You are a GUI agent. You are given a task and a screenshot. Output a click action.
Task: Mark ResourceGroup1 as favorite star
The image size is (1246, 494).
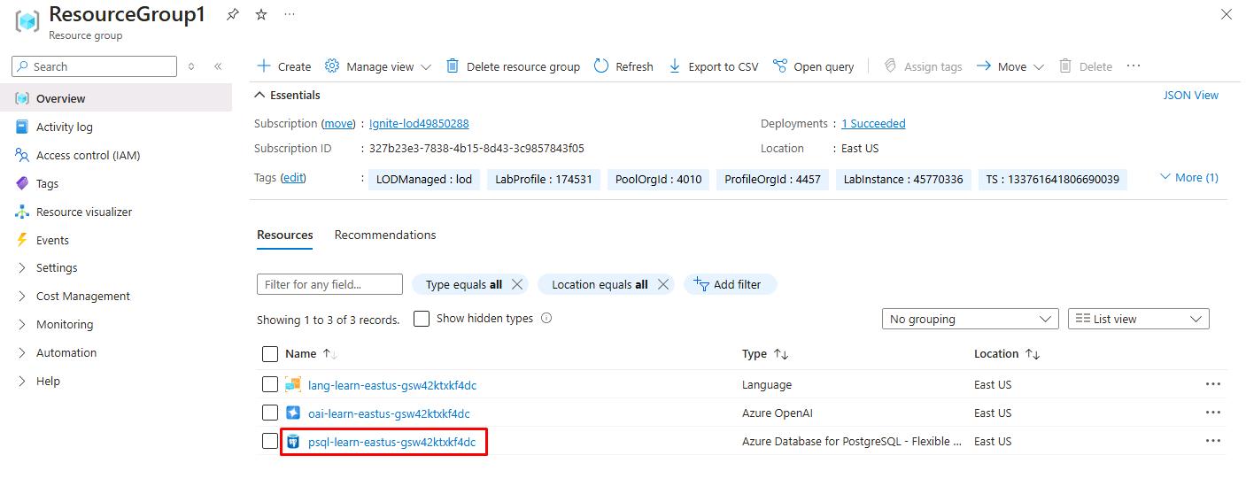click(x=261, y=15)
